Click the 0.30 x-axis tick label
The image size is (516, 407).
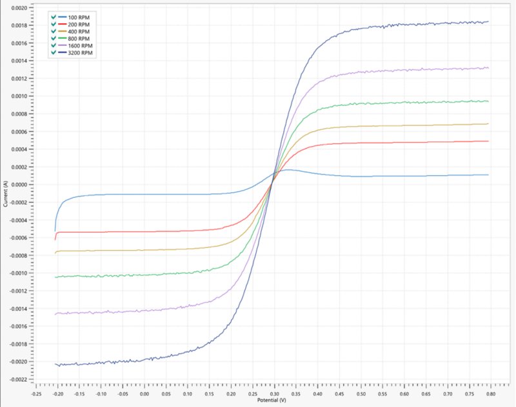click(x=275, y=394)
